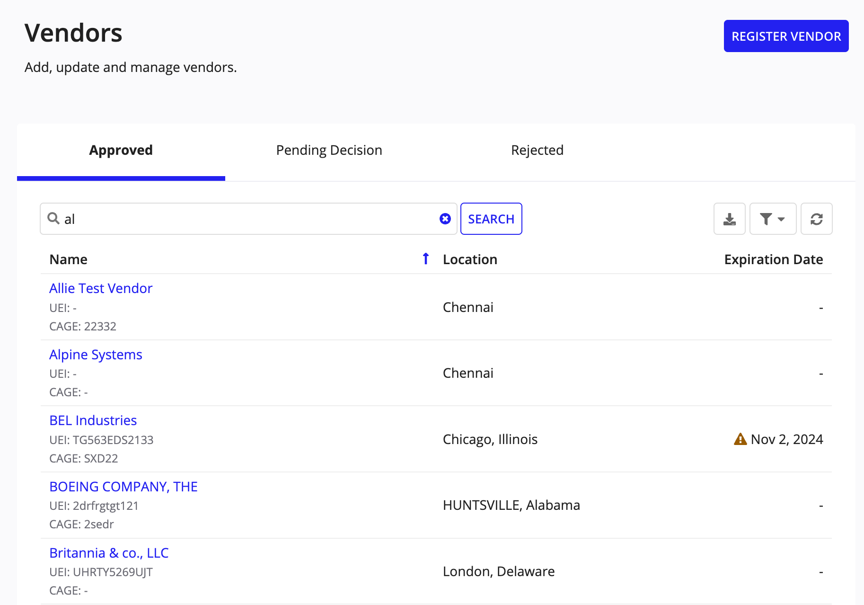The width and height of the screenshot is (864, 605).
Task: Sort by the Name column header
Action: pyautogui.click(x=69, y=259)
